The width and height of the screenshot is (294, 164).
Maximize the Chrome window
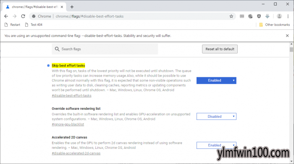tap(275, 4)
